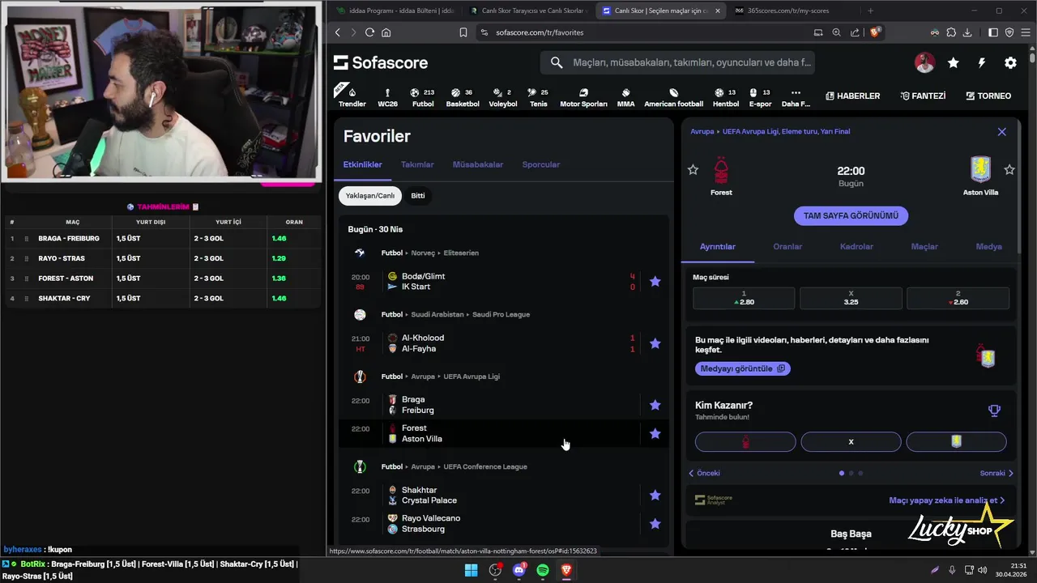Select the Yaklaşan/Canlı filter
Viewport: 1037px width, 583px height.
370,196
